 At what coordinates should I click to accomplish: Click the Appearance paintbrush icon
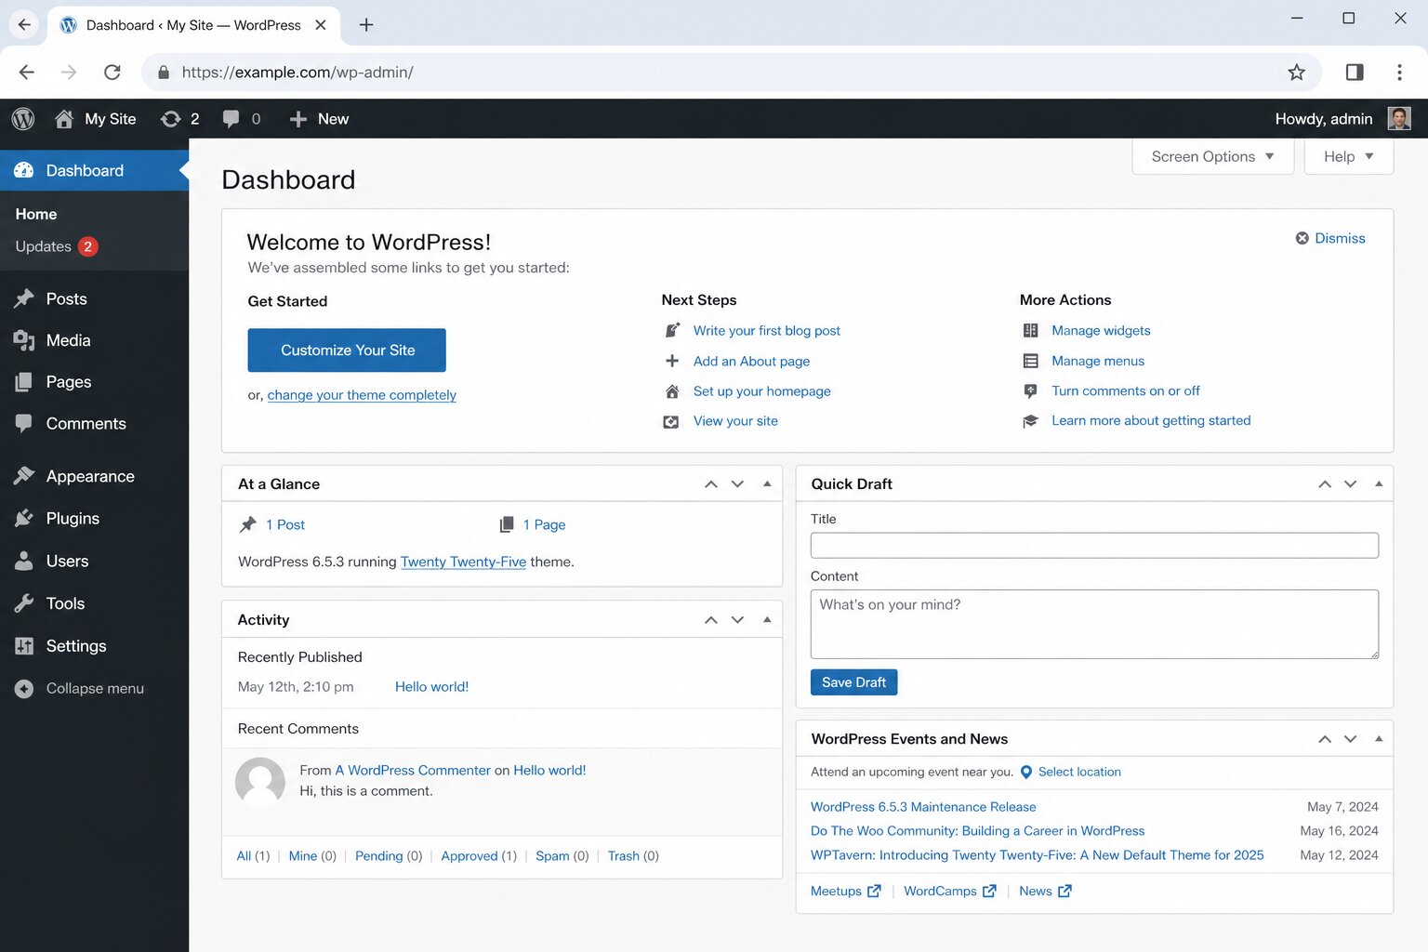point(24,476)
